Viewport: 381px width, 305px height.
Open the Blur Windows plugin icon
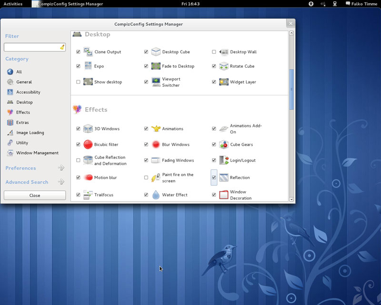coord(156,144)
